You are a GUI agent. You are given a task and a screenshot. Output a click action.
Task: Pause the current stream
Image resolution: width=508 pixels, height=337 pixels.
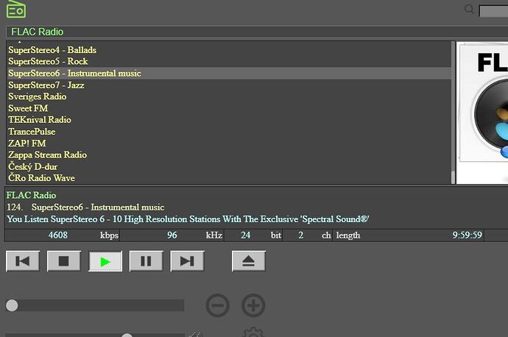coord(146,261)
